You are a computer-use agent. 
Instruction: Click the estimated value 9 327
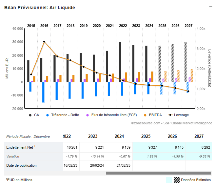153,147
